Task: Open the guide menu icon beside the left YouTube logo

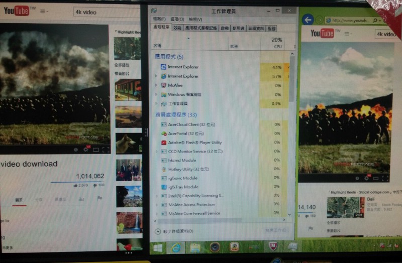Action: click(44, 12)
